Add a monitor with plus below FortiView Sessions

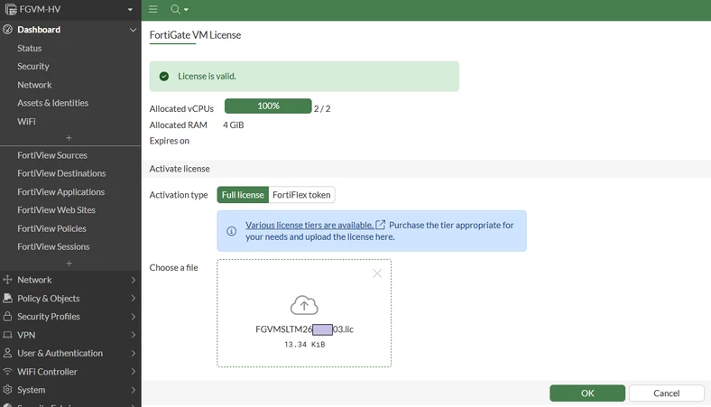click(x=69, y=264)
